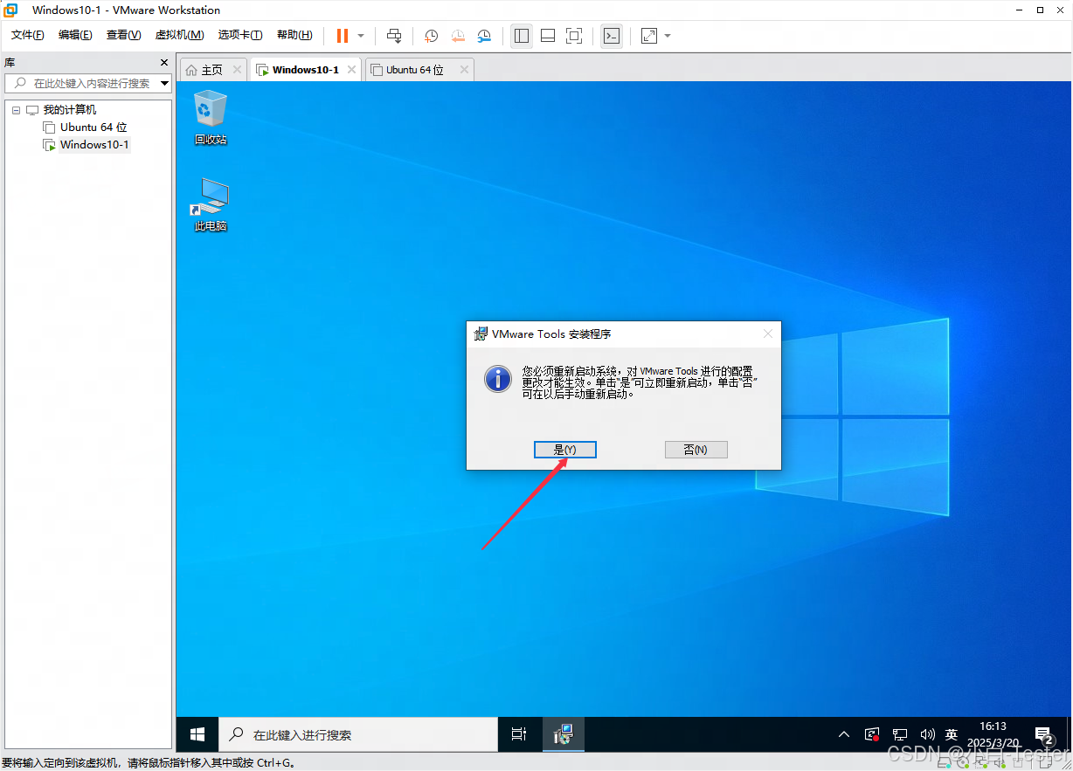
Task: Open the guest Windows Start menu
Action: coord(197,734)
